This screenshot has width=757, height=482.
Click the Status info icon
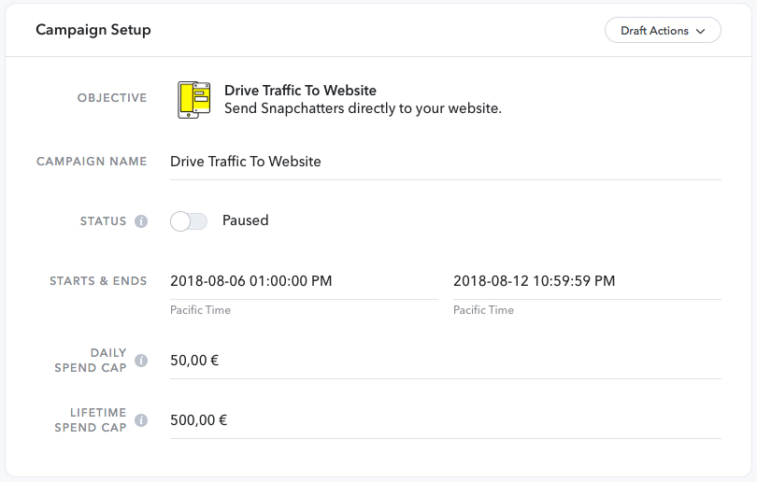[141, 221]
